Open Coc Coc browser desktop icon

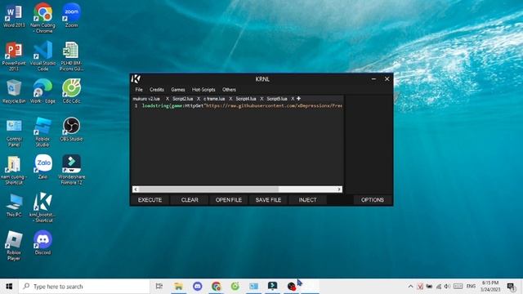pyautogui.click(x=71, y=91)
